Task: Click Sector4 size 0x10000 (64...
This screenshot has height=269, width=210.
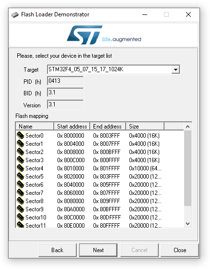Action: point(145,168)
